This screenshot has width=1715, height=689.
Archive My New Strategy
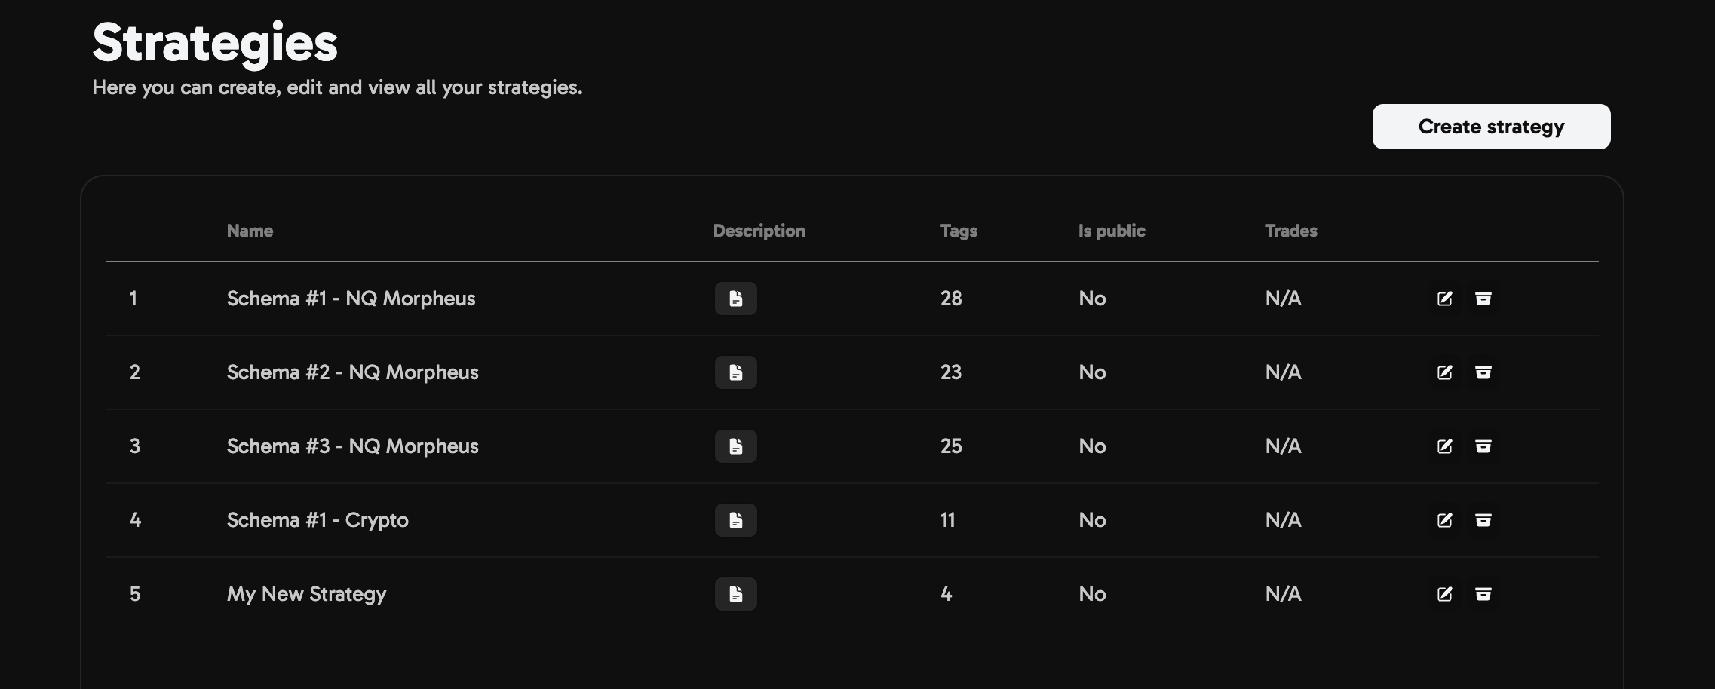[1483, 594]
